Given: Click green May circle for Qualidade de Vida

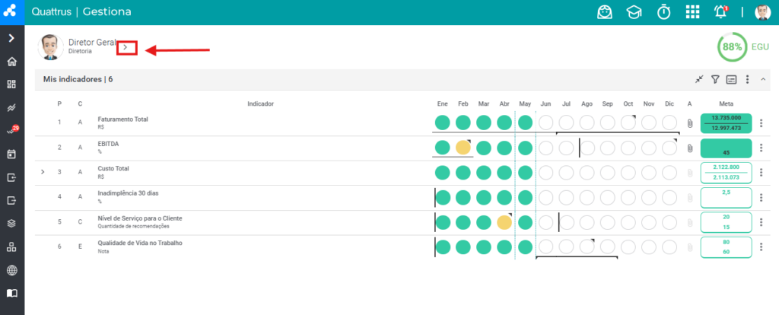Looking at the screenshot, I should pyautogui.click(x=525, y=247).
